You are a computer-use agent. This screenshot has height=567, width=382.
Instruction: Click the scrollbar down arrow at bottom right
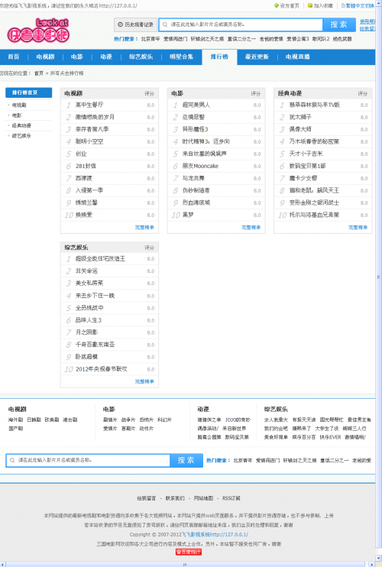click(x=379, y=559)
